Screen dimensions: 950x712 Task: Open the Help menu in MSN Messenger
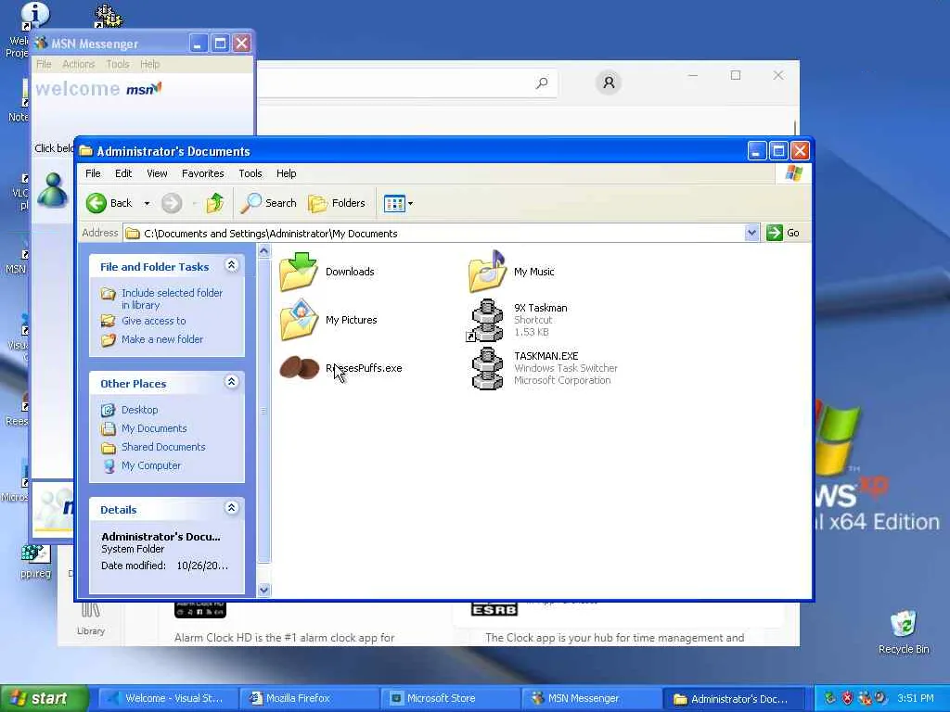click(149, 64)
